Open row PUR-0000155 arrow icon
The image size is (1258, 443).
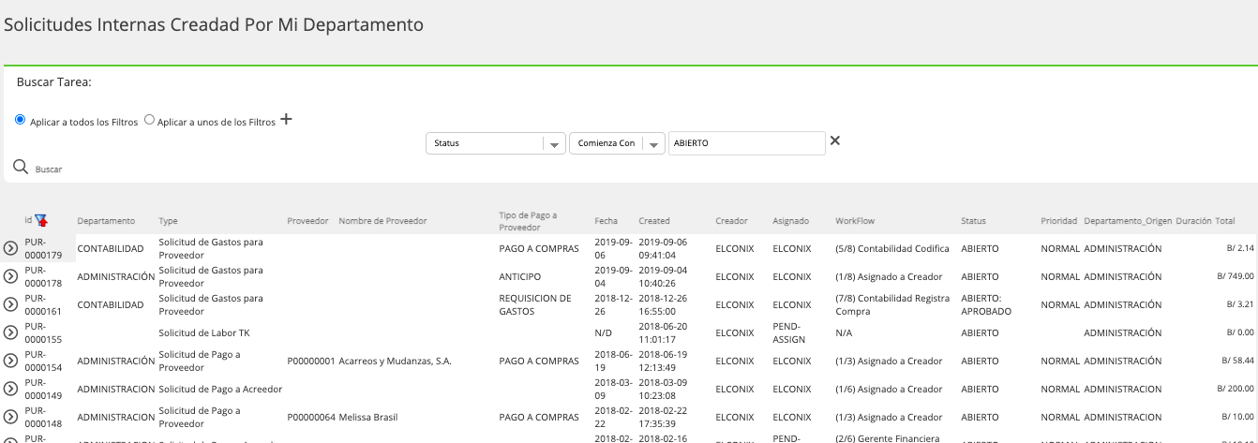[10, 332]
